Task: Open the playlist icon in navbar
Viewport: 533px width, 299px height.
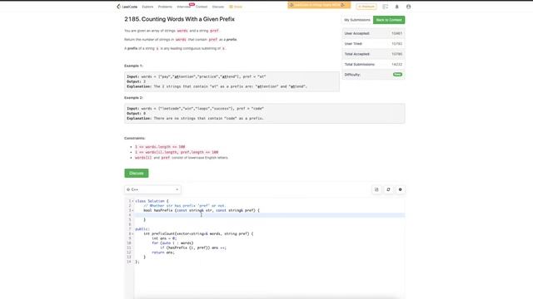Action: tap(385, 7)
